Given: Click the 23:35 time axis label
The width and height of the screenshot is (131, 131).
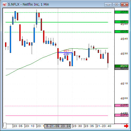Looking at the screenshot, I should click(x=89, y=126).
